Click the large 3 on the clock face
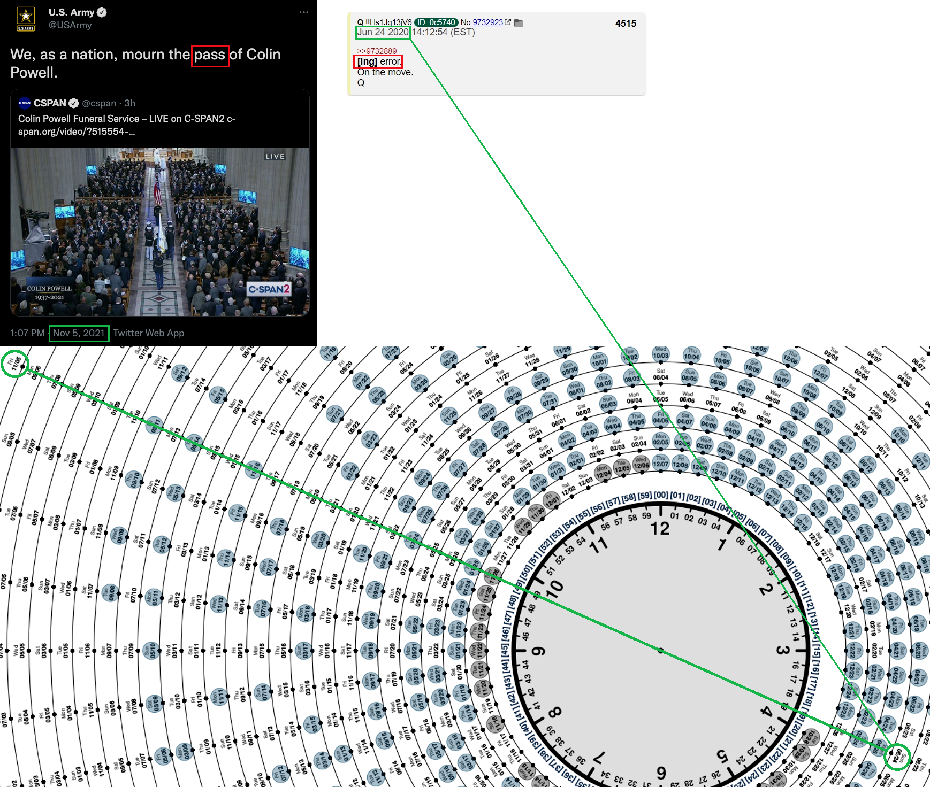Image resolution: width=930 pixels, height=787 pixels. tap(782, 650)
